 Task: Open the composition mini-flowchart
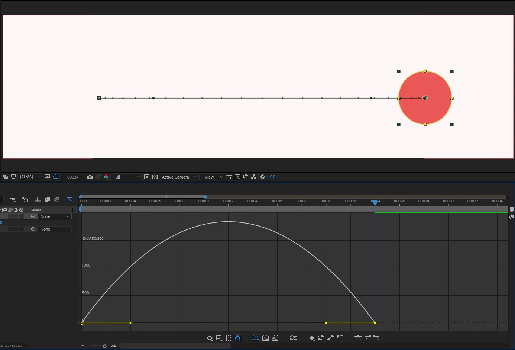point(12,199)
